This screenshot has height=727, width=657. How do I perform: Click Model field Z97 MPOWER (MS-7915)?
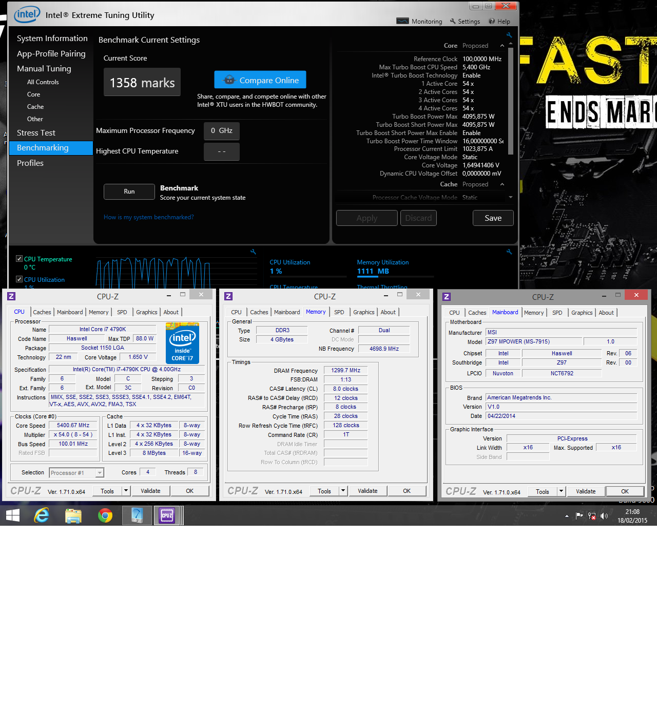(x=534, y=341)
